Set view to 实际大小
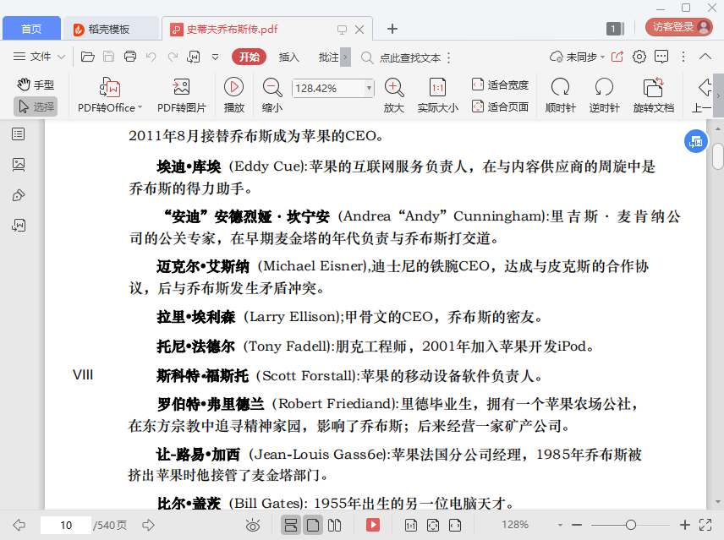This screenshot has height=540, width=724. pos(438,95)
